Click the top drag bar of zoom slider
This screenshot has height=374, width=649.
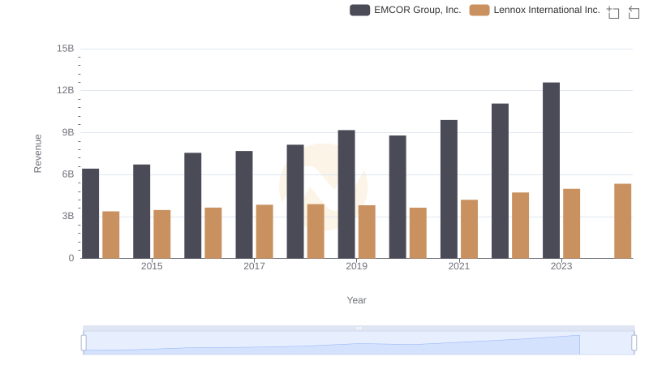coord(359,328)
